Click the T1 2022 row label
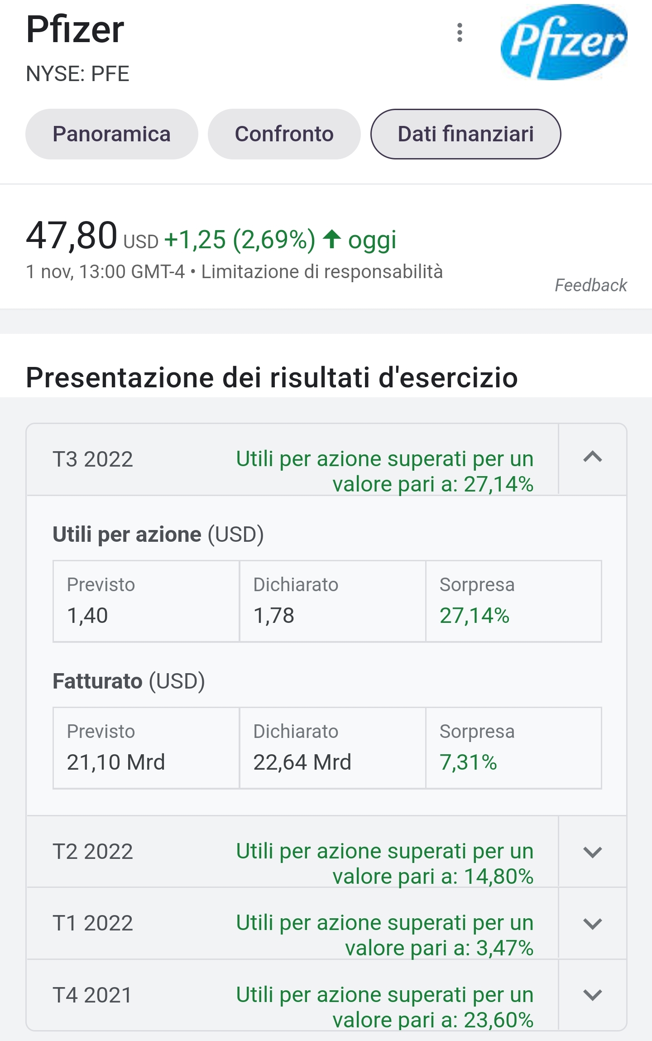This screenshot has height=1041, width=652. 93,923
